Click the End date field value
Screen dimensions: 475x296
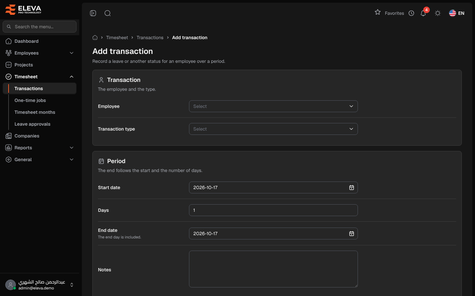pos(206,234)
